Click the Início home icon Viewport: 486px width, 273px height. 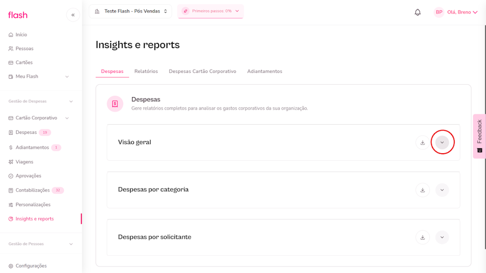tap(11, 35)
